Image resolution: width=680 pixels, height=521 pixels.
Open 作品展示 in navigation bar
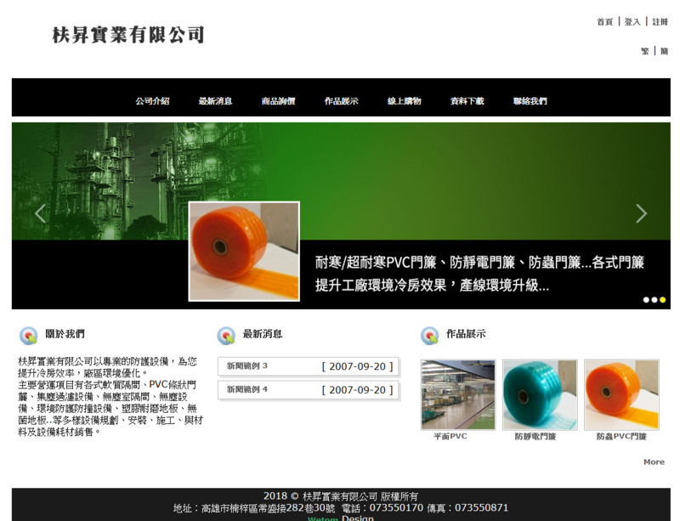(342, 101)
